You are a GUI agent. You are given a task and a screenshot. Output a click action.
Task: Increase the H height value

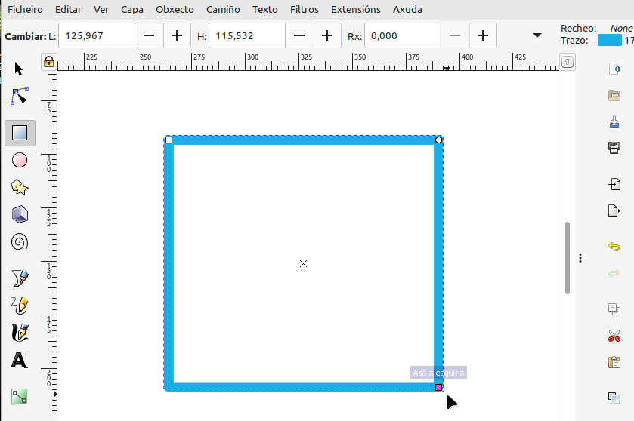point(327,35)
